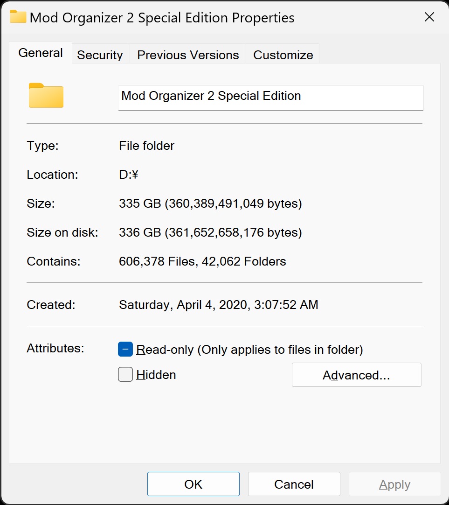Switch to the Security tab
449x505 pixels.
pos(100,55)
